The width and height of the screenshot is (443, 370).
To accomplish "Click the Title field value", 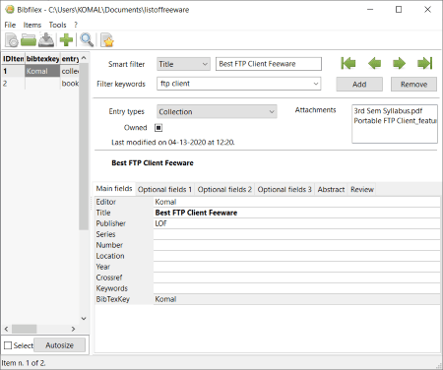I will click(x=296, y=213).
